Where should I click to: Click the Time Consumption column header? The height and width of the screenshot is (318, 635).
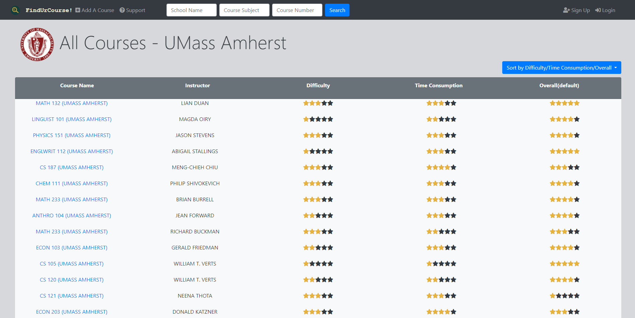[439, 86]
